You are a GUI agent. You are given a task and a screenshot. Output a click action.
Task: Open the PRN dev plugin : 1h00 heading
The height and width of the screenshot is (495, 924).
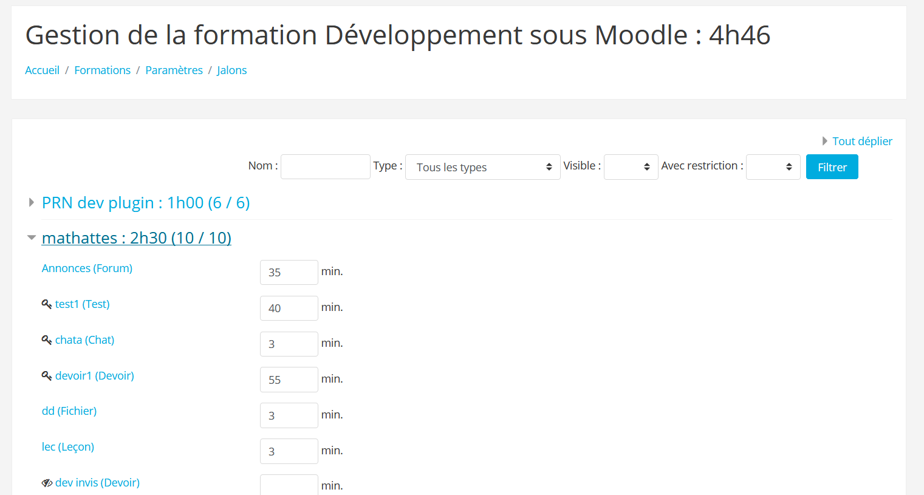point(146,203)
